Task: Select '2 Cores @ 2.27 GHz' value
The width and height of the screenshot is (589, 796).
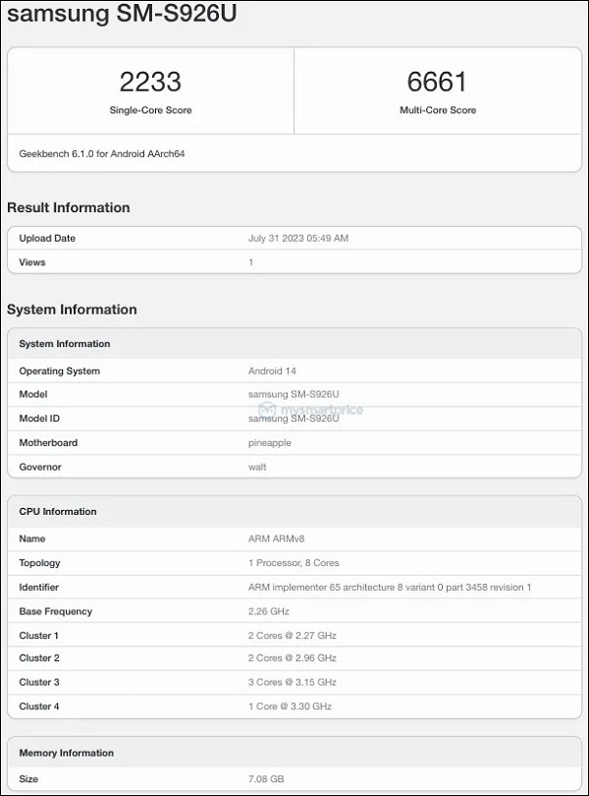Action: (x=293, y=636)
